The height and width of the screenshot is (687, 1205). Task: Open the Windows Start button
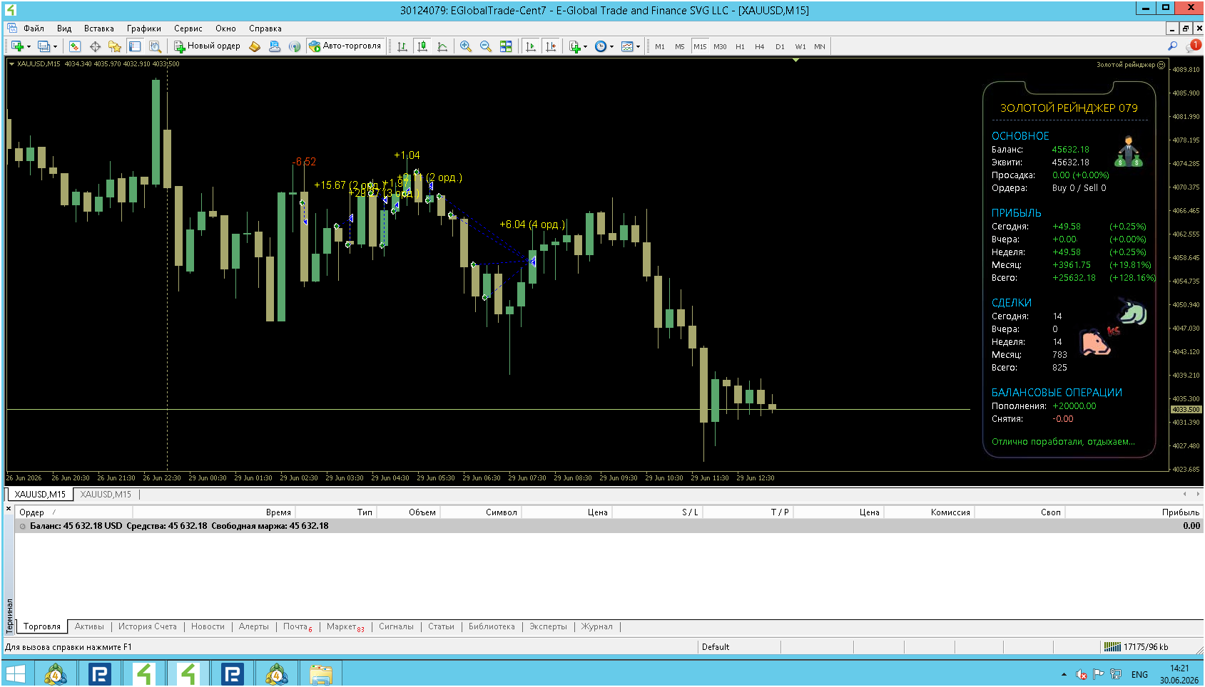tap(15, 674)
